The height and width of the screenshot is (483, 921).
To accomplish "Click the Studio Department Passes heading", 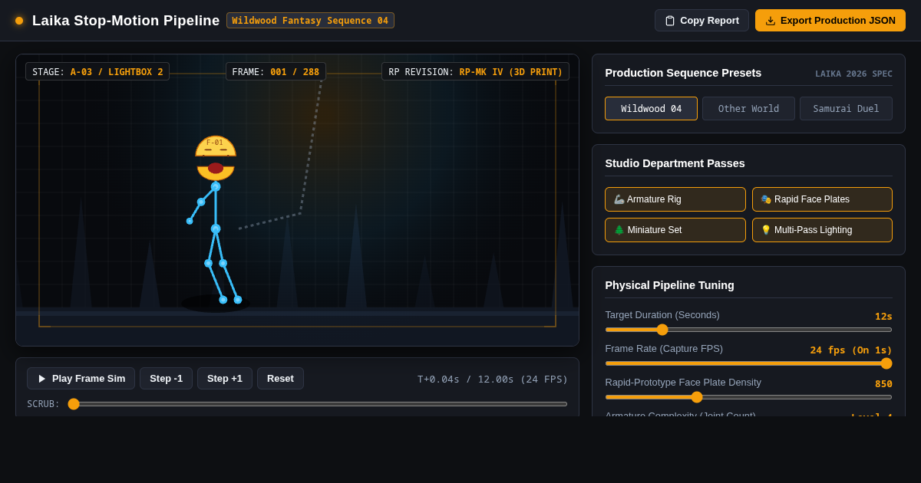I will tap(675, 163).
